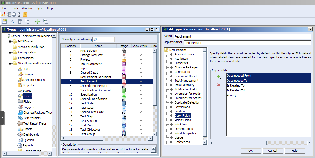Select the search magnifier icon in the Types toolbar
The height and width of the screenshot is (158, 315).
[x=12, y=21]
